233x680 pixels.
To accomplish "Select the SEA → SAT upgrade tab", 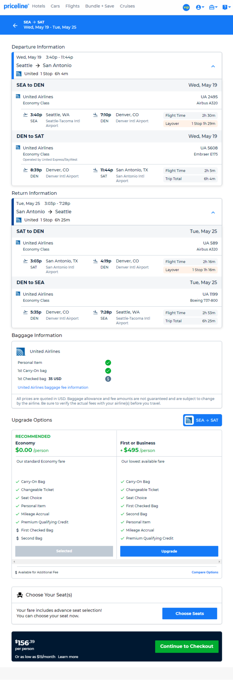I will pyautogui.click(x=203, y=420).
